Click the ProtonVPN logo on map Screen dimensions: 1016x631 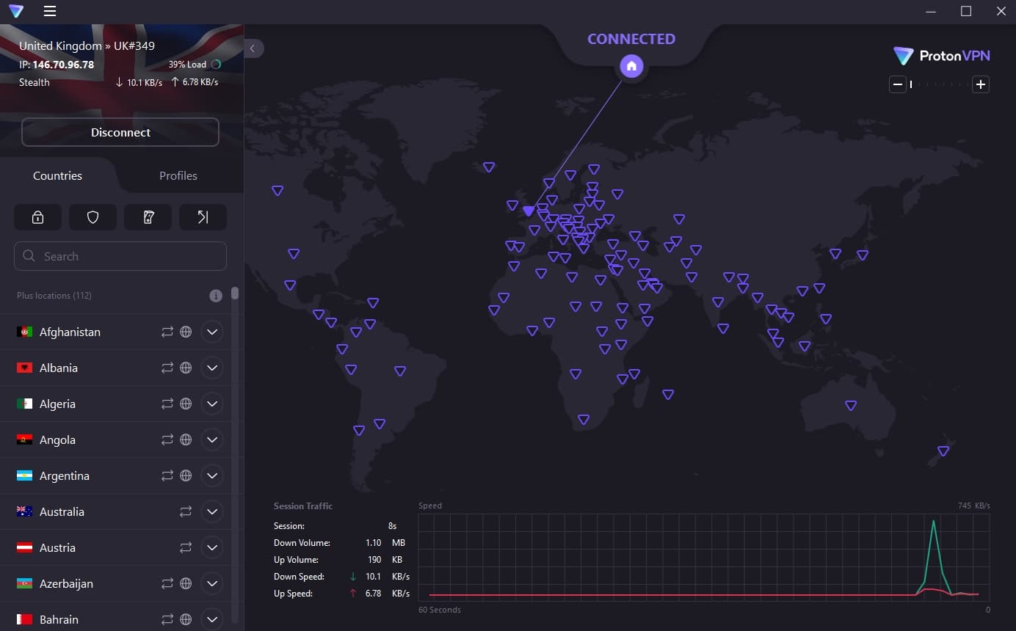941,56
